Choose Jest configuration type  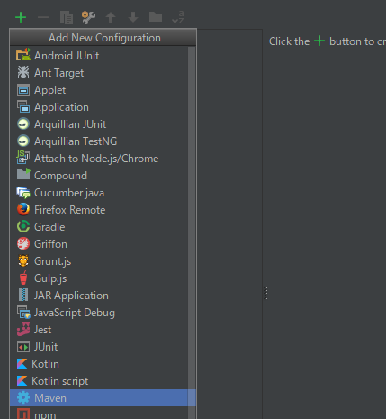pyautogui.click(x=99, y=330)
